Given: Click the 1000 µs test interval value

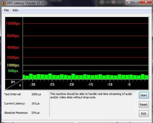Looking at the screenshot, I should (x=36, y=94).
